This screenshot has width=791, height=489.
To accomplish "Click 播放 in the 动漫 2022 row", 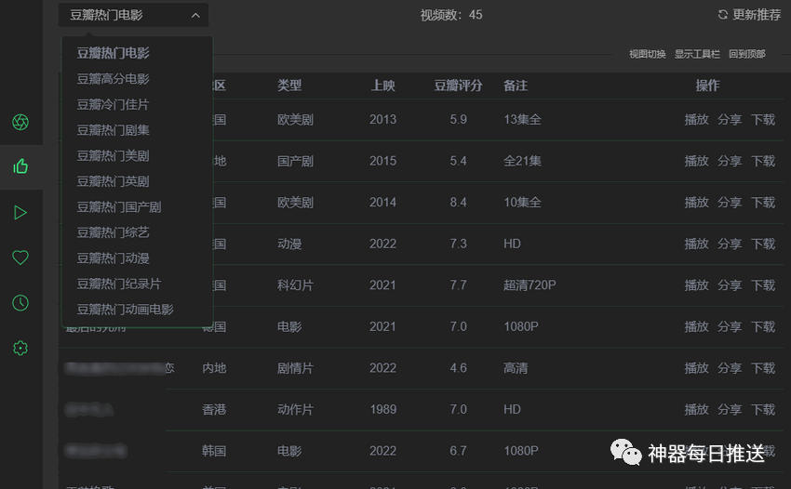I will 697,244.
